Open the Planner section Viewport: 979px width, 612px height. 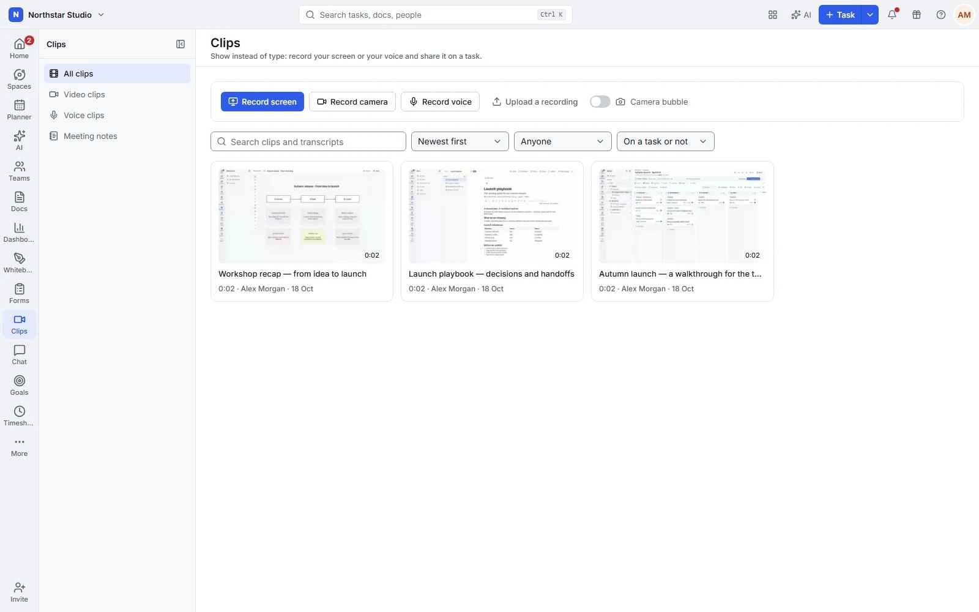(20, 110)
